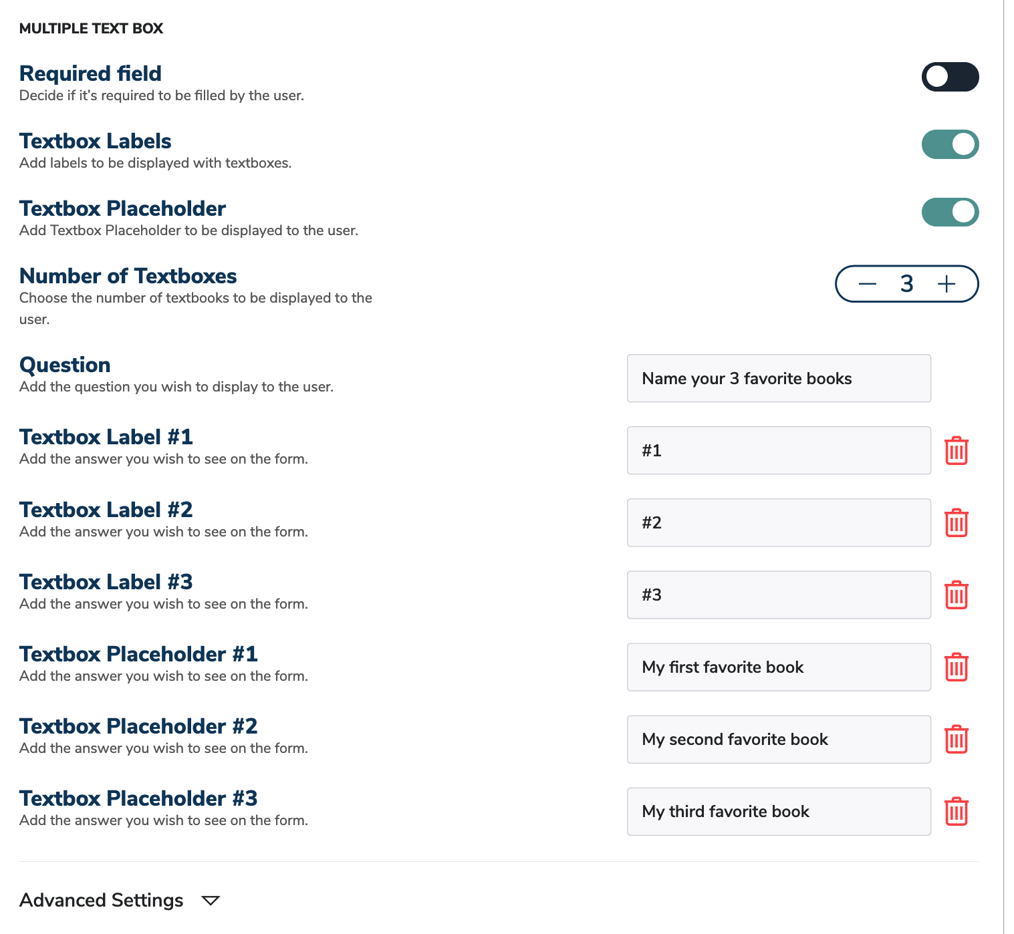Select the "My second favorite book" input
The width and height of the screenshot is (1014, 934).
[x=778, y=739]
